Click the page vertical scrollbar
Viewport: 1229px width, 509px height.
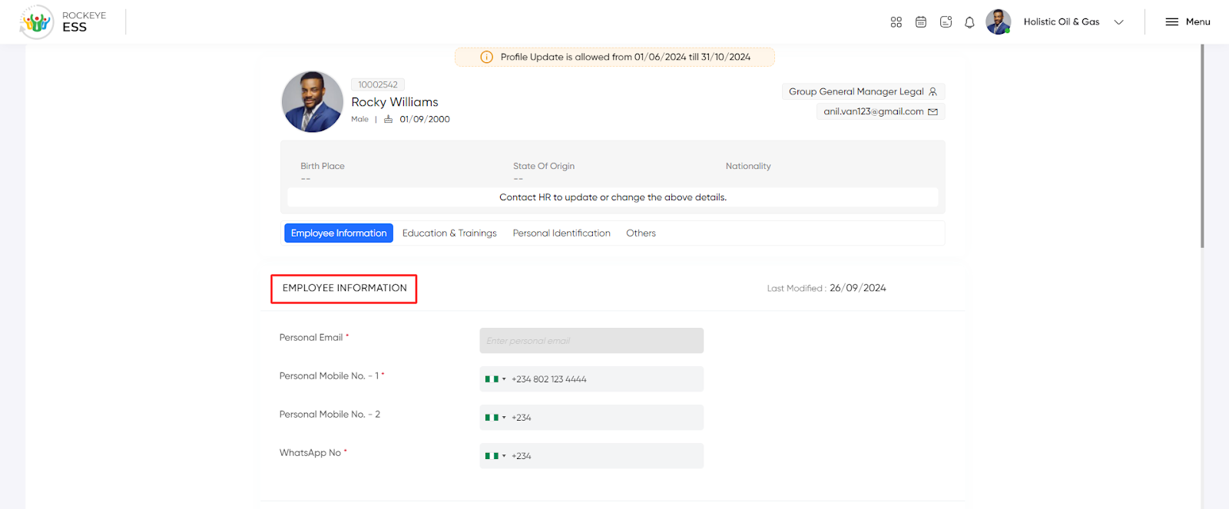pyautogui.click(x=1202, y=146)
